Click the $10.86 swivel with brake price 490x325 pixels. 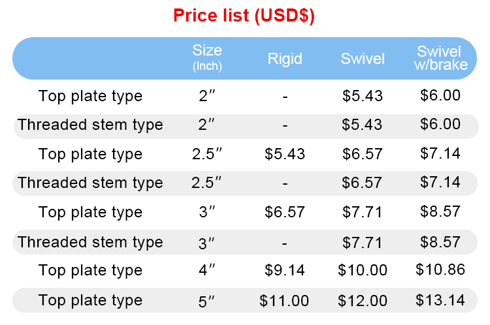coord(440,270)
